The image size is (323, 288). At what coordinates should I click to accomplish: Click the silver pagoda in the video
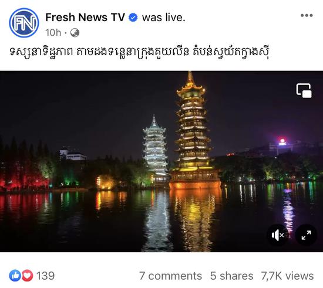155,148
